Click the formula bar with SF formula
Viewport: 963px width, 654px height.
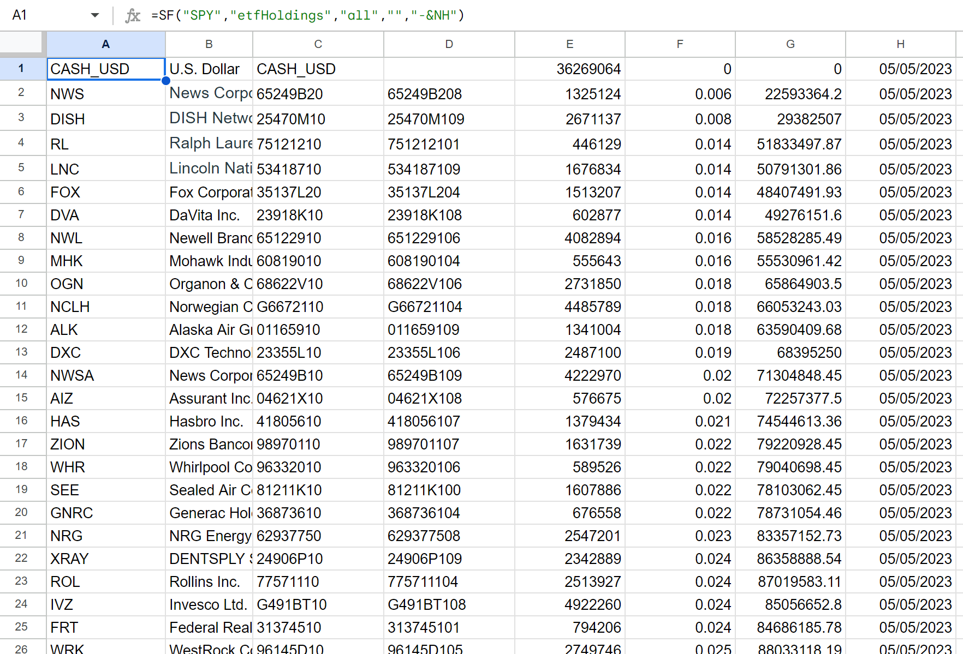[551, 15]
